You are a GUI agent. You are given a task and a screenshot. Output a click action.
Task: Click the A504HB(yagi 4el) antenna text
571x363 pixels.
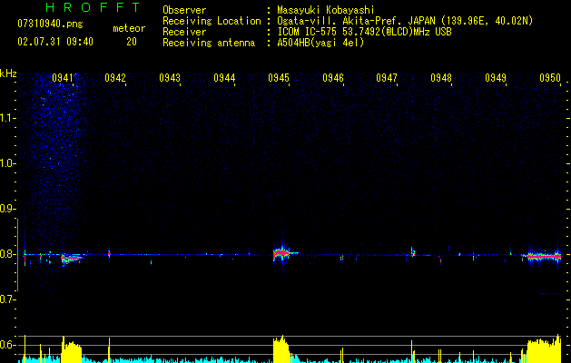coord(320,43)
